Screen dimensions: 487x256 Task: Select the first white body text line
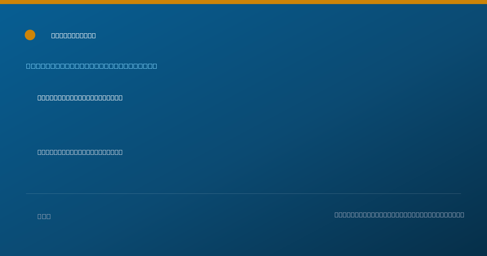80,98
